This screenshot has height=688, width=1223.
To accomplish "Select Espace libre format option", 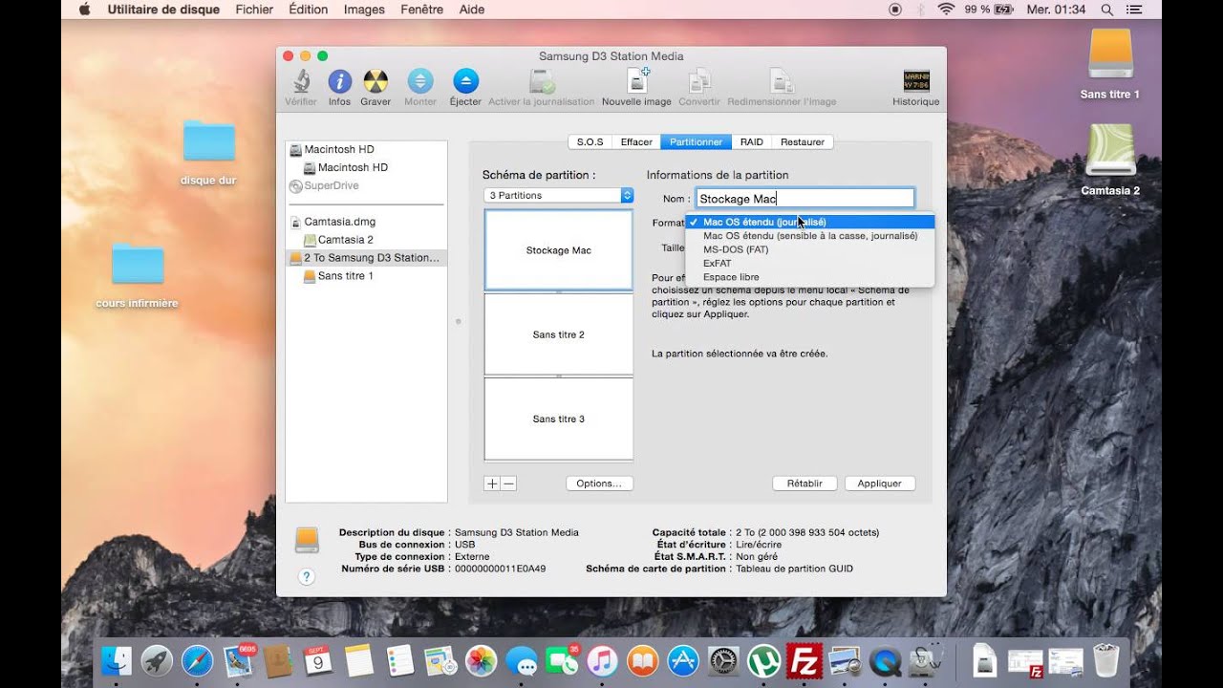I will pos(809,277).
